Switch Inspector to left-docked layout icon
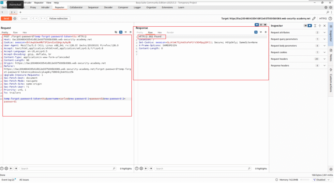The width and height of the screenshot is (334, 183). [x=305, y=26]
